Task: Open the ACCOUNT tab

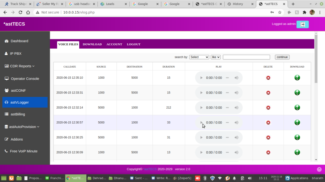Action: point(114,44)
